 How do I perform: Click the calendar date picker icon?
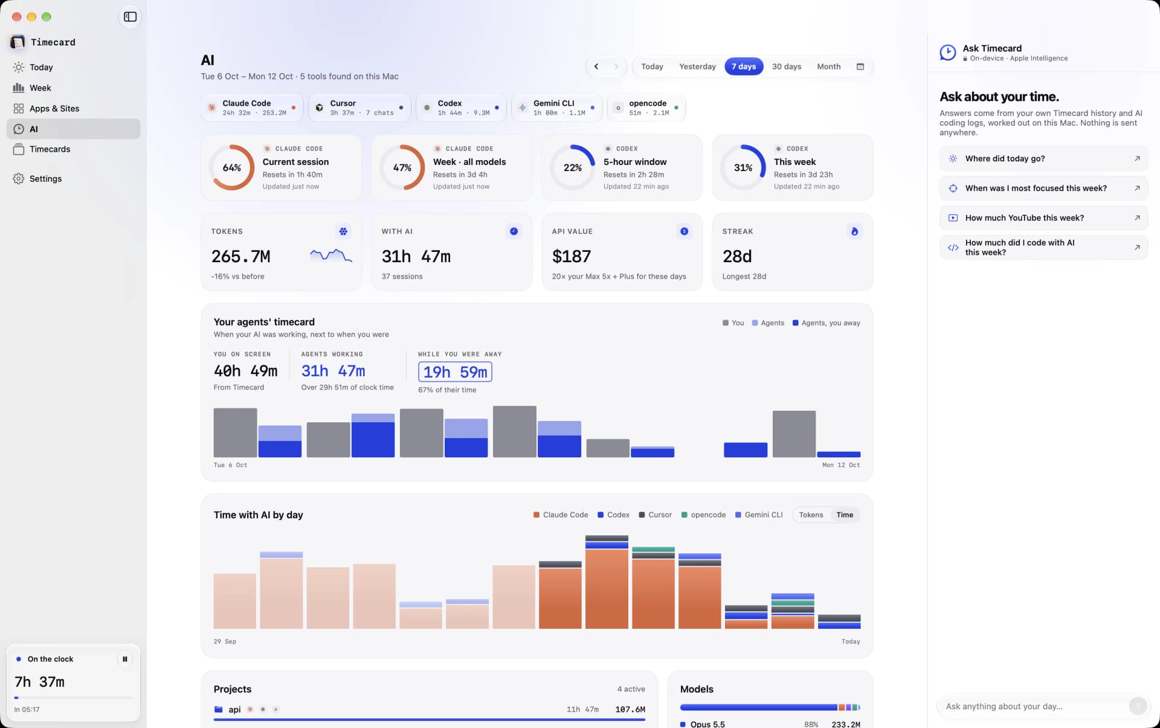(860, 66)
